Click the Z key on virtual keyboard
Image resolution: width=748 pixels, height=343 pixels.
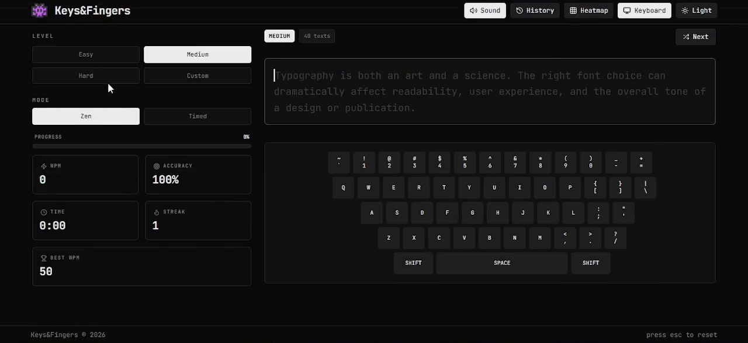coord(389,238)
